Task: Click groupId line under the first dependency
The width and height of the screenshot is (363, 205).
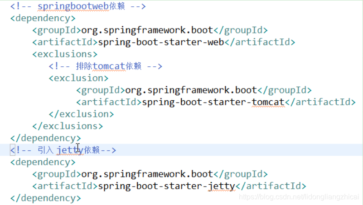Action: click(150, 30)
